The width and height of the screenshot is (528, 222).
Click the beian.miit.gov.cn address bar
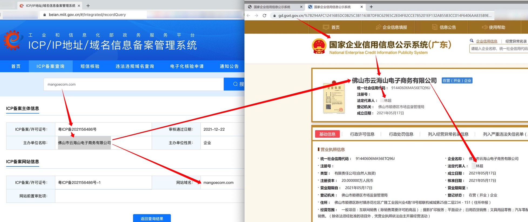coord(93,15)
